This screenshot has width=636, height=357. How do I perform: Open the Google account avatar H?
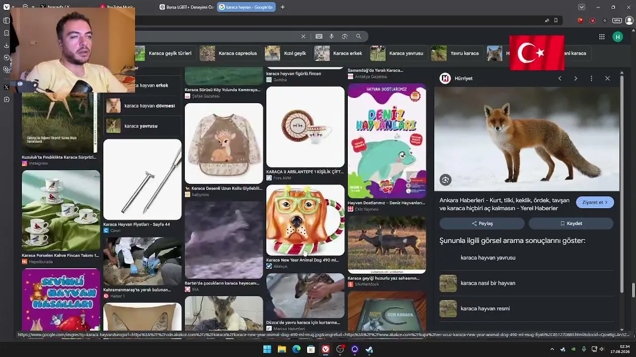point(618,37)
